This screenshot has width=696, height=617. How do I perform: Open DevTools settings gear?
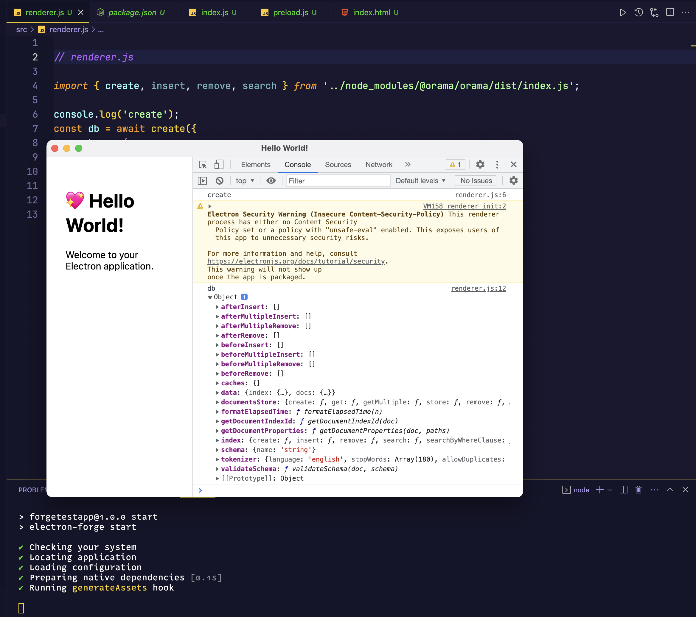pyautogui.click(x=480, y=164)
